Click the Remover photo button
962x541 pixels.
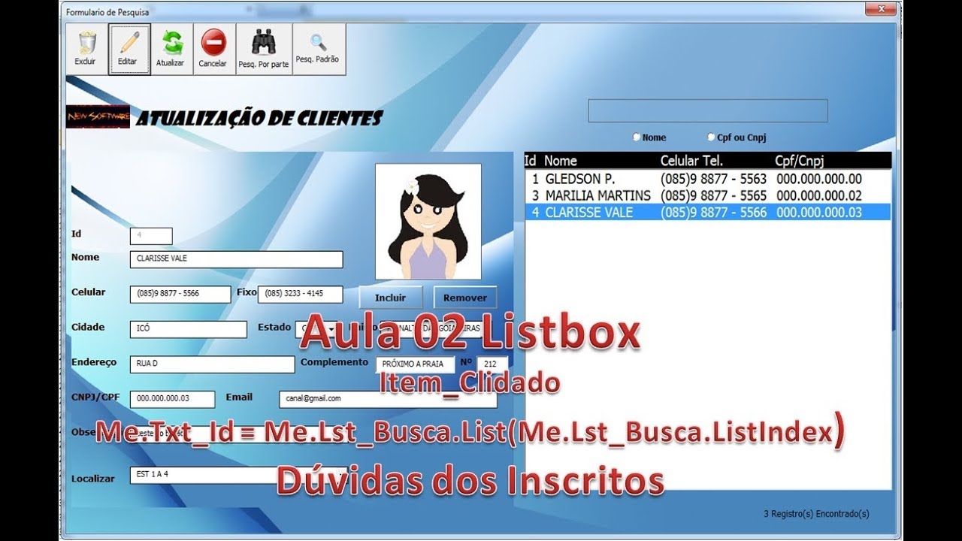click(x=465, y=298)
